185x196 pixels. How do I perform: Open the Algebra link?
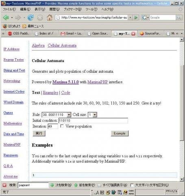coord(38,45)
